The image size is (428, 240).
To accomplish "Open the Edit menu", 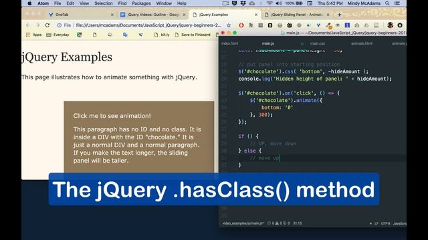I will [x=70, y=3].
